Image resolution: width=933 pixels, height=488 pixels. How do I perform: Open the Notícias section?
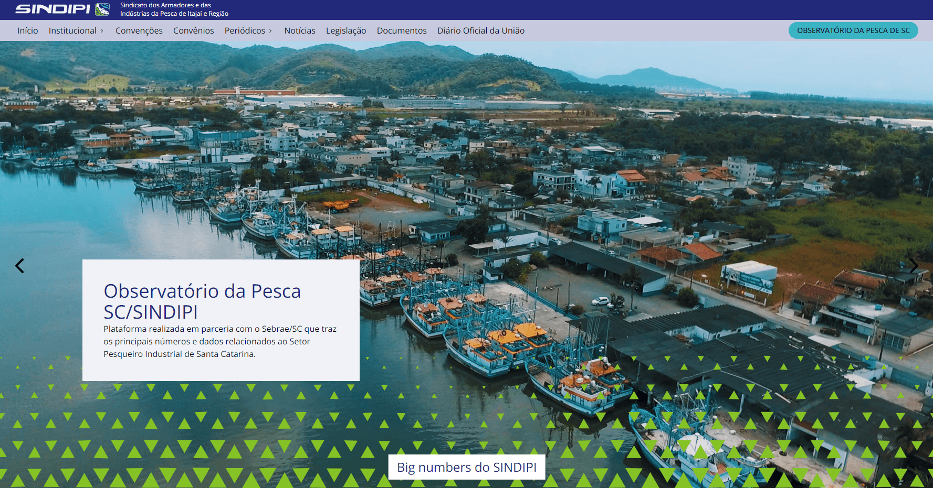coord(300,31)
